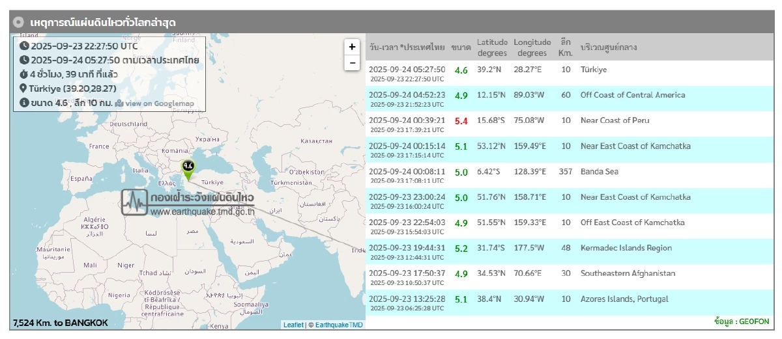Zoom in on the earthquake map
The width and height of the screenshot is (782, 339).
point(352,47)
